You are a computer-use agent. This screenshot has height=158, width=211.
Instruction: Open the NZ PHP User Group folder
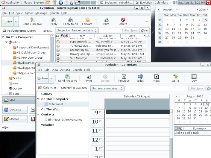pyautogui.click(x=28, y=57)
